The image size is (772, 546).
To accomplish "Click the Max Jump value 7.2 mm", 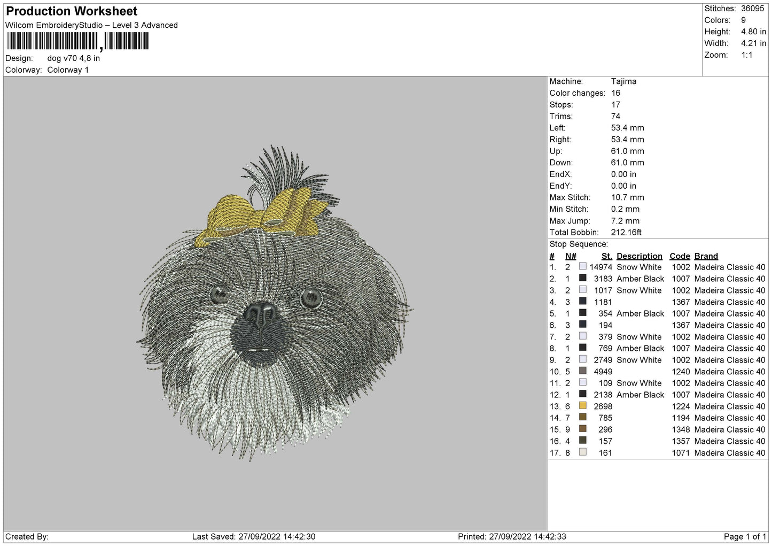I will (625, 221).
